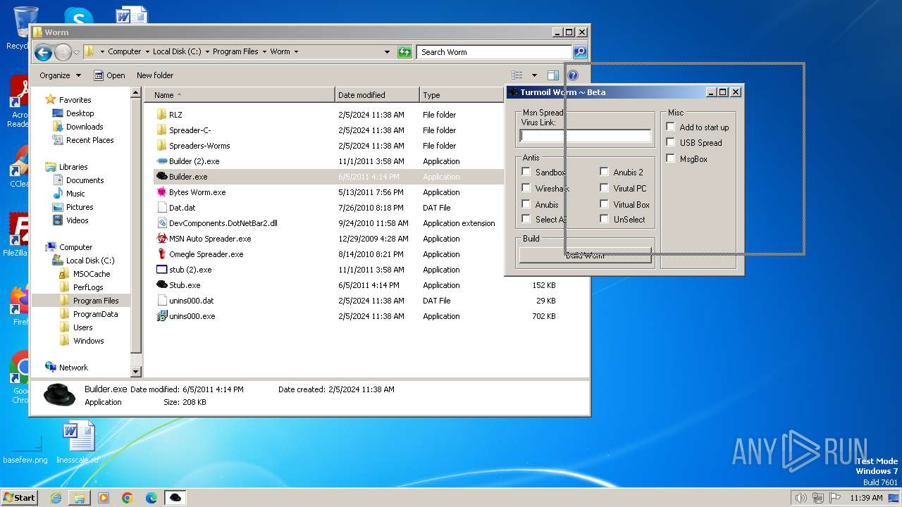Enable USB Spread checkbox
This screenshot has height=507, width=902.
(x=671, y=142)
